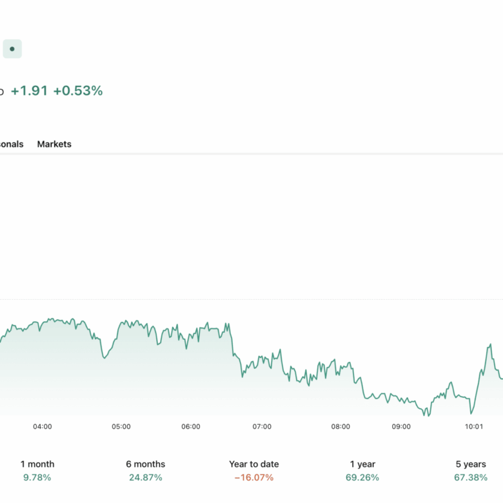Click the -16.07% year to date value
Screen dimensions: 503x503
click(254, 478)
